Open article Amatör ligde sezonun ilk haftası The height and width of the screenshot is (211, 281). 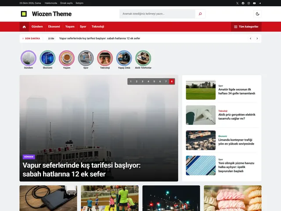coord(237,91)
